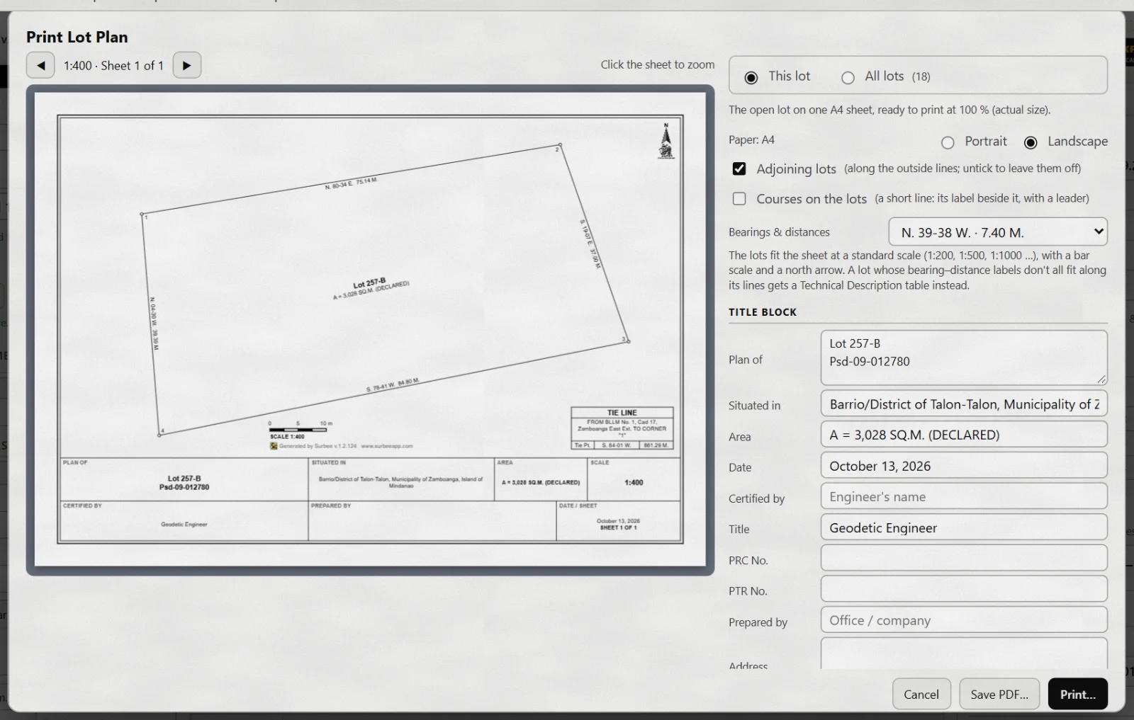Click 'A = 3,028 SQ.M. (DECLARED)' in title block
This screenshot has width=1134, height=720.
pos(541,483)
